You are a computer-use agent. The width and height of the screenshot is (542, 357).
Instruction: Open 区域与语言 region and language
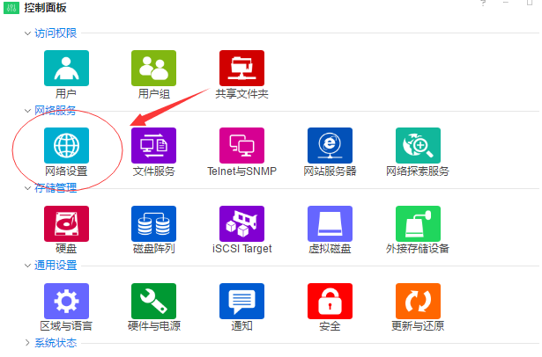(x=66, y=301)
